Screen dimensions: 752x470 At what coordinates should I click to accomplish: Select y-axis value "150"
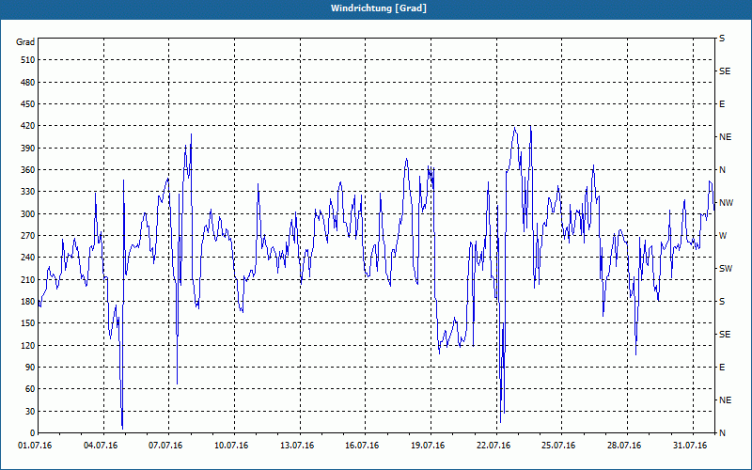click(x=28, y=323)
